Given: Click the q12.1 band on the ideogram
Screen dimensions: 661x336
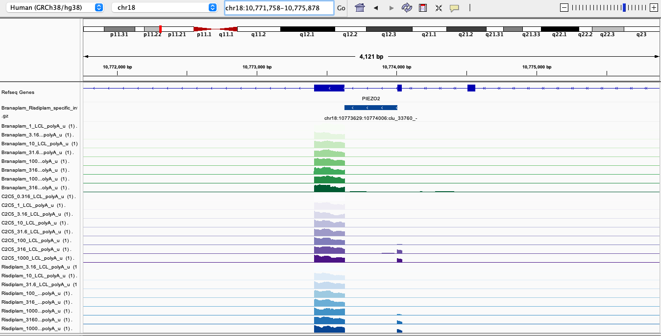Looking at the screenshot, I should pyautogui.click(x=307, y=29).
